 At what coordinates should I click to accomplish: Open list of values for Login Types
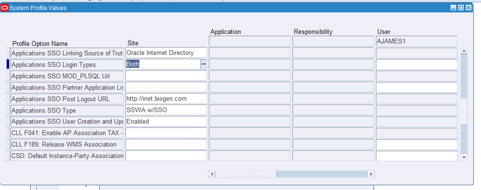point(204,64)
